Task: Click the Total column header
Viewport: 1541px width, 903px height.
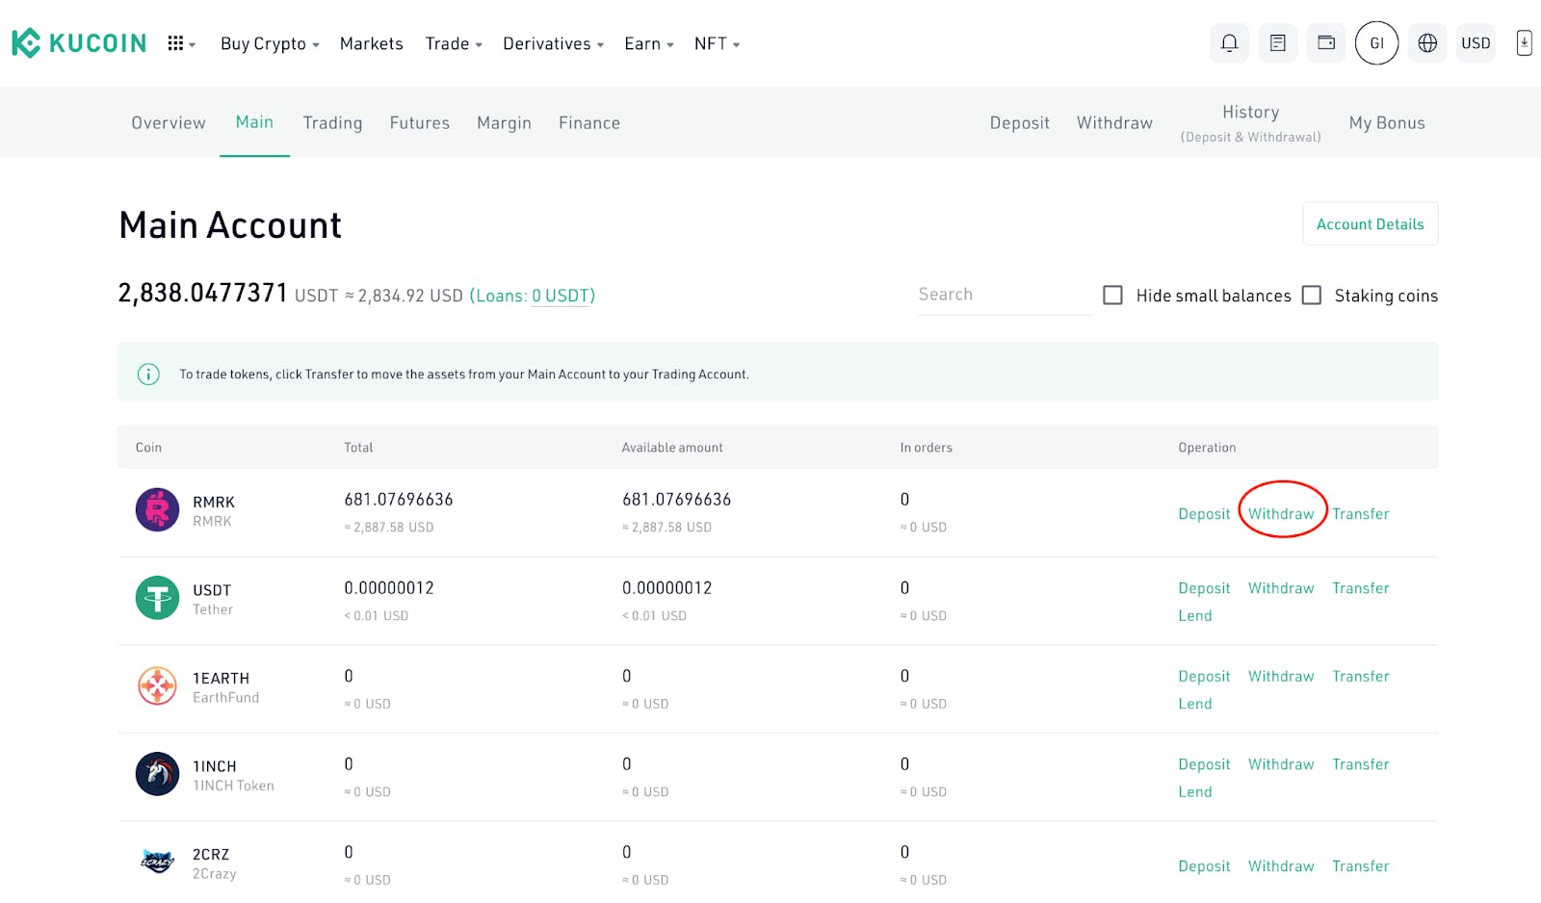Action: (x=358, y=447)
